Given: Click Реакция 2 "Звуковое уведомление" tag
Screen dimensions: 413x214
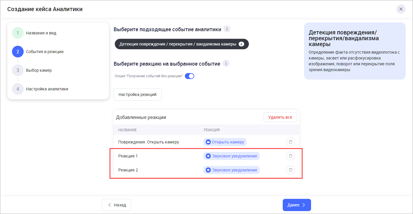Looking at the screenshot, I should tap(231, 170).
